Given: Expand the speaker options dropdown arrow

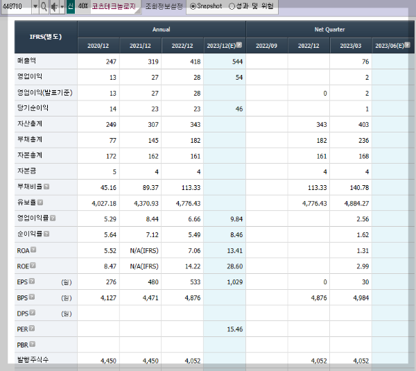Looking at the screenshot, I should 62,6.
